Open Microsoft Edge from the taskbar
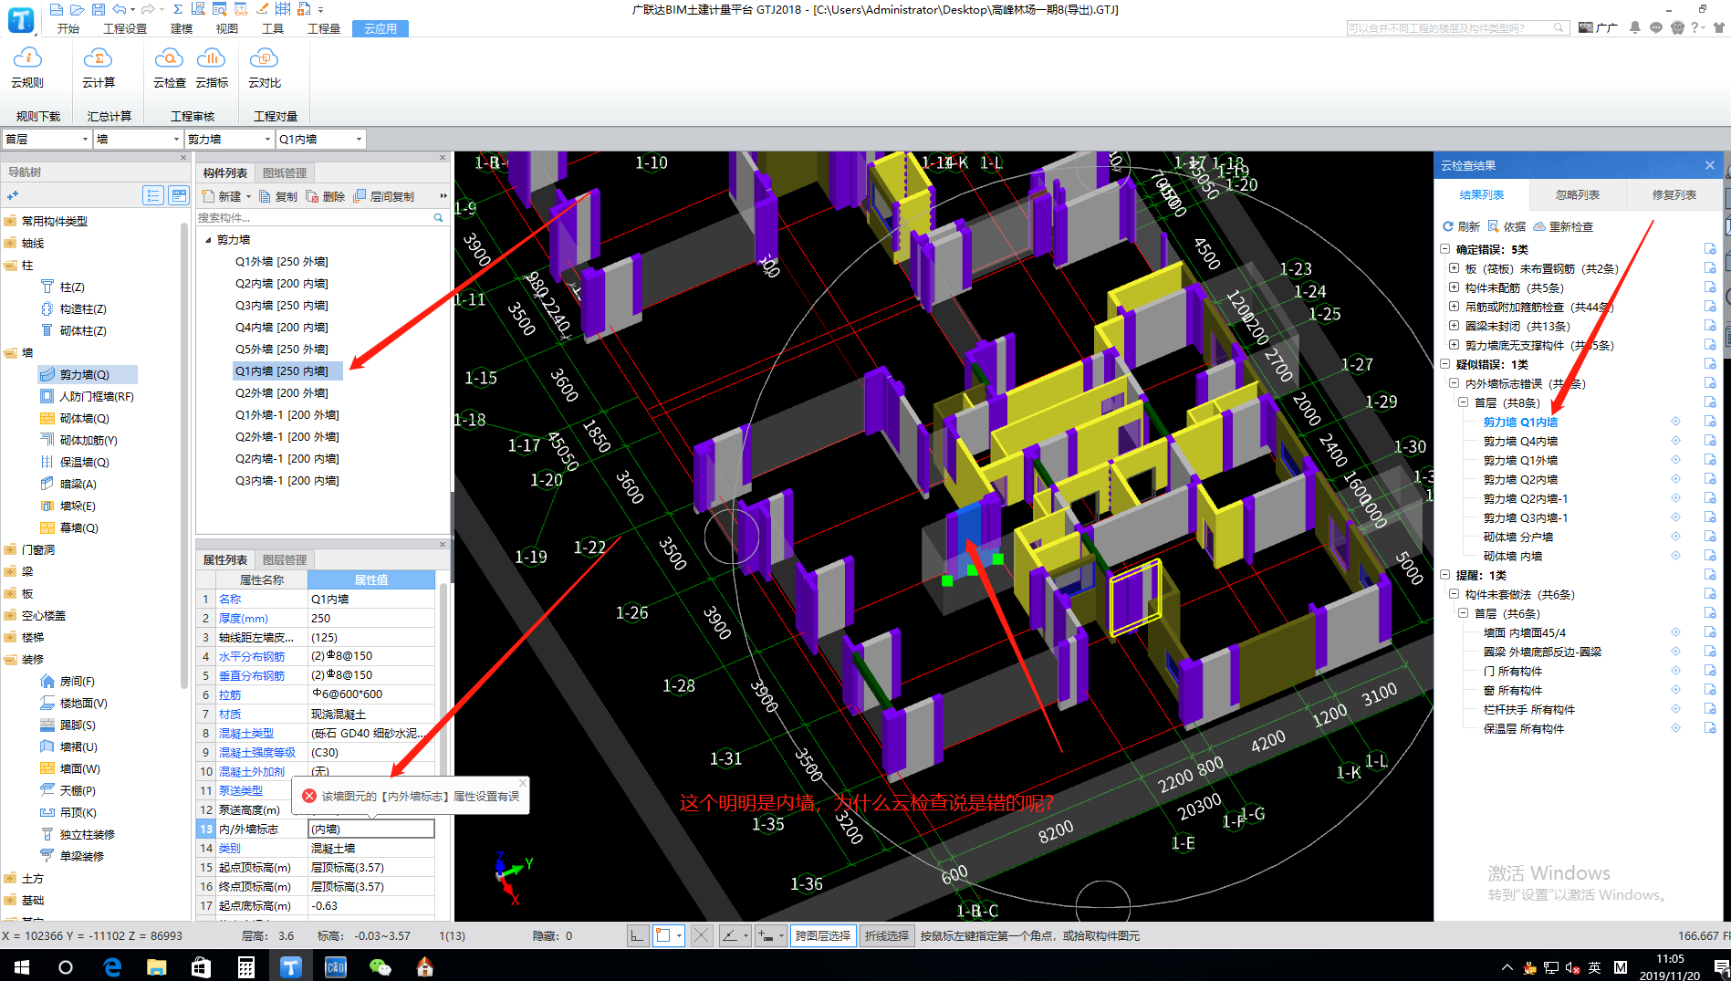The height and width of the screenshot is (981, 1731). tap(112, 966)
